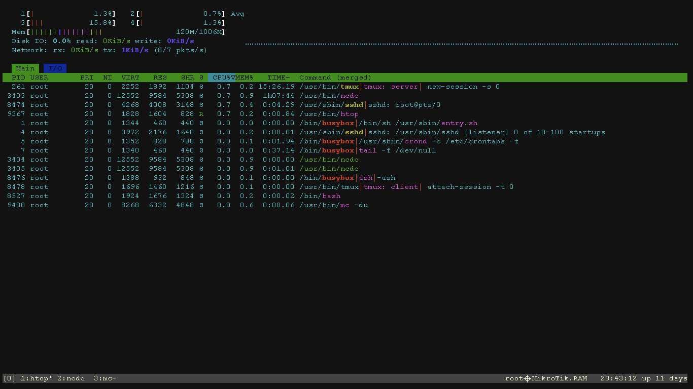Sort by the PID column header

18,77
